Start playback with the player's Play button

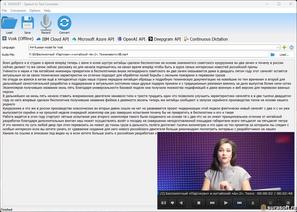point(226,203)
